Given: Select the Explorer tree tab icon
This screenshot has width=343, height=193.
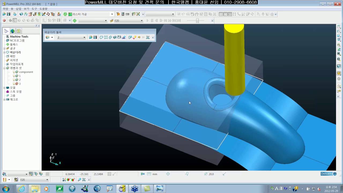Looking at the screenshot, I should click(x=6, y=31).
